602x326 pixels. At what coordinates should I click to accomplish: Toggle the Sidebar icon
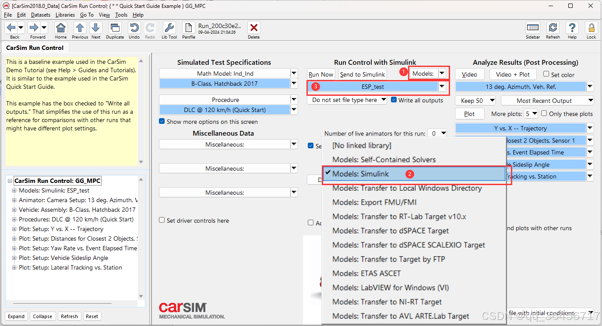533,28
